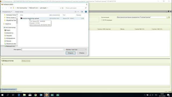Launch Edge browser from the taskbar

[x=19, y=95]
